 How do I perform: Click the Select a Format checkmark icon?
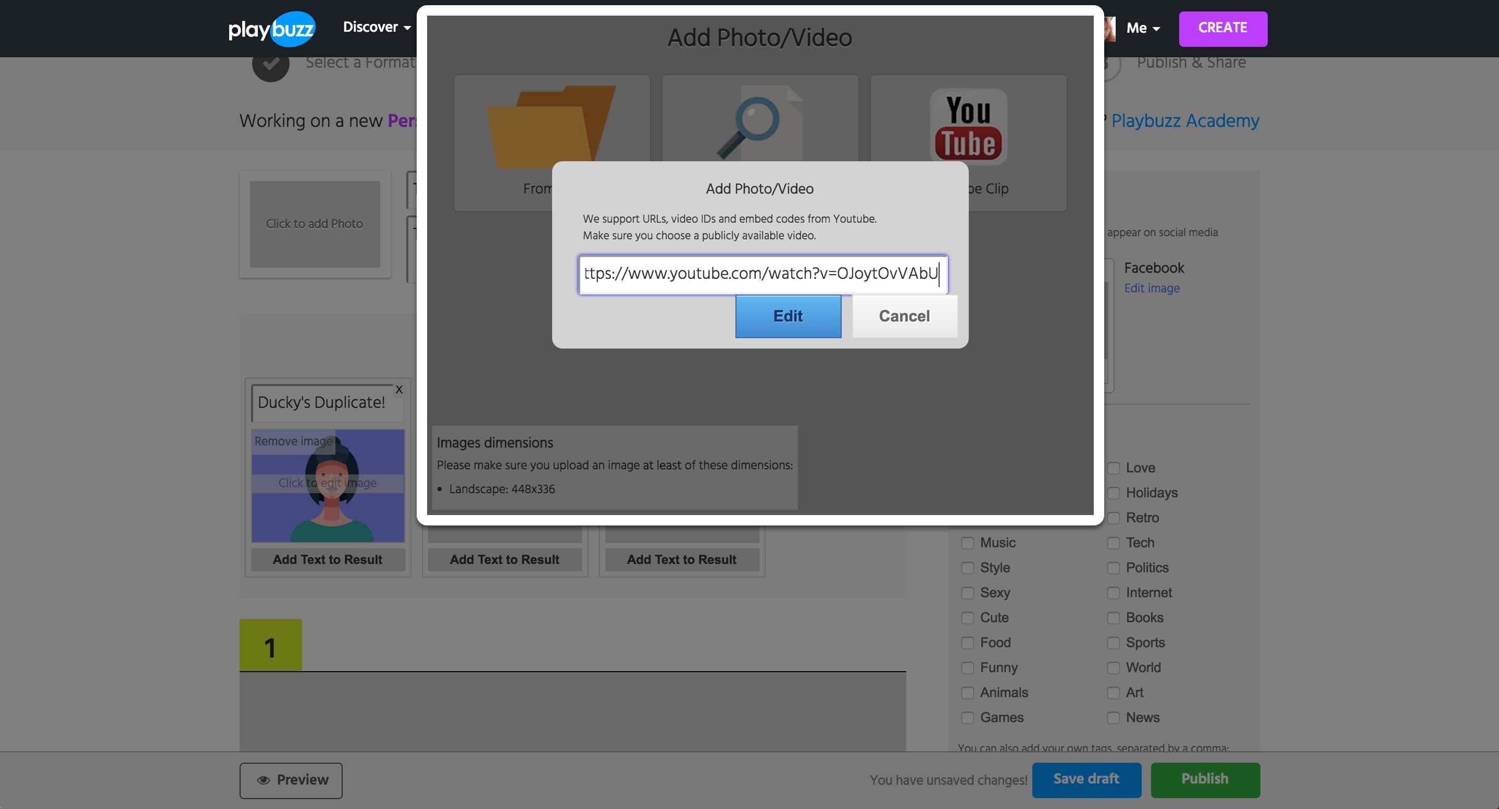(271, 64)
